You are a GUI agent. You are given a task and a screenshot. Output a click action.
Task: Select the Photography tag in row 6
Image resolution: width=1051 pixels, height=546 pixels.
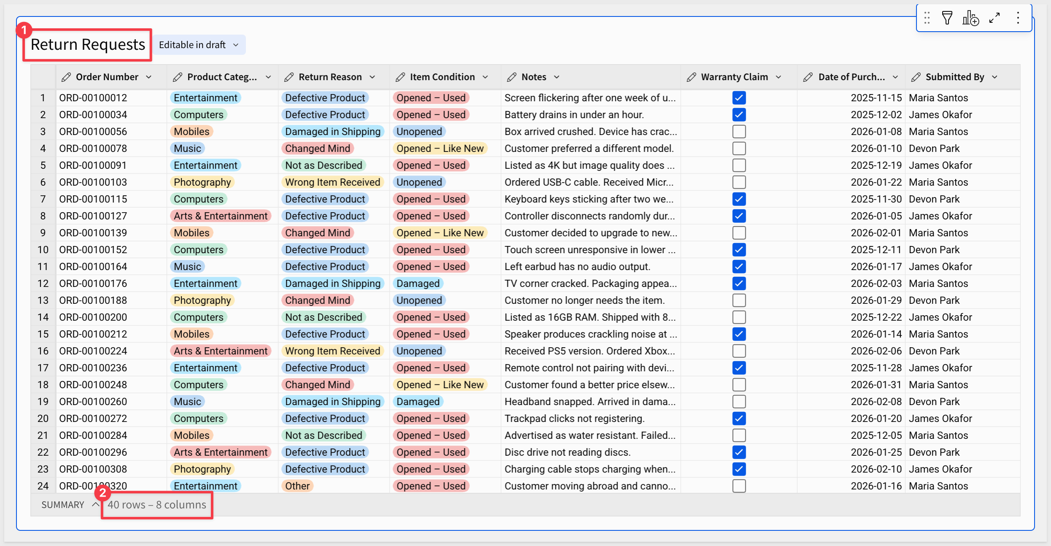point(202,182)
